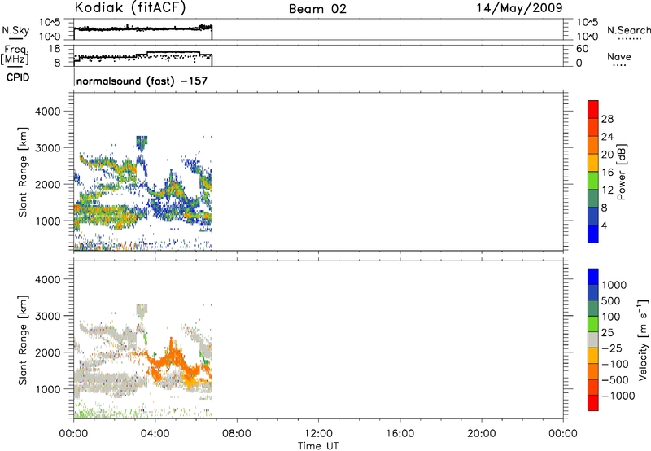Click the '-1000' velocity colorbar tick label
This screenshot has width=651, height=451.
618,396
